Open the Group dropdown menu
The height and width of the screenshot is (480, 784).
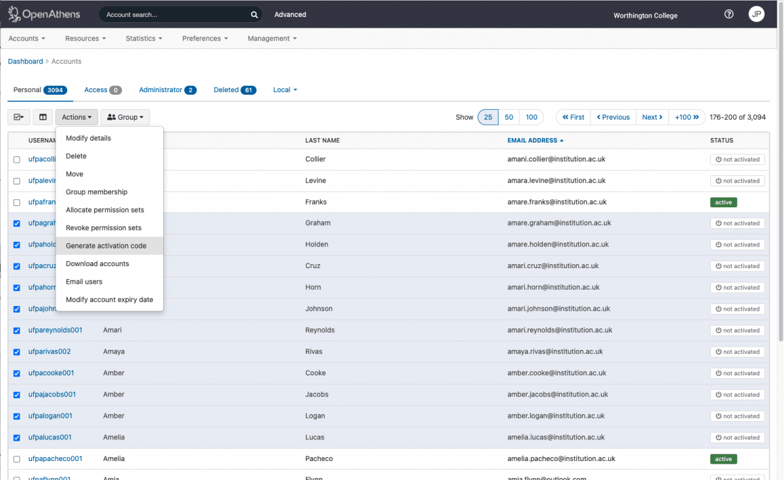coord(125,116)
